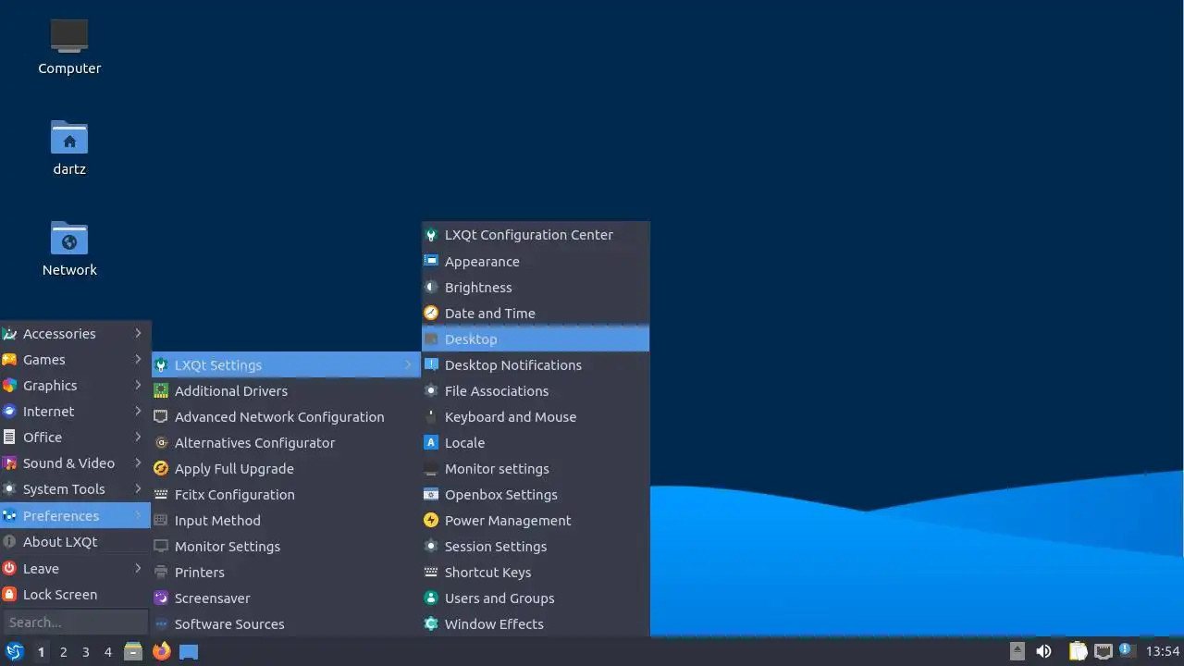Open the Computer desktop icon

[69, 46]
